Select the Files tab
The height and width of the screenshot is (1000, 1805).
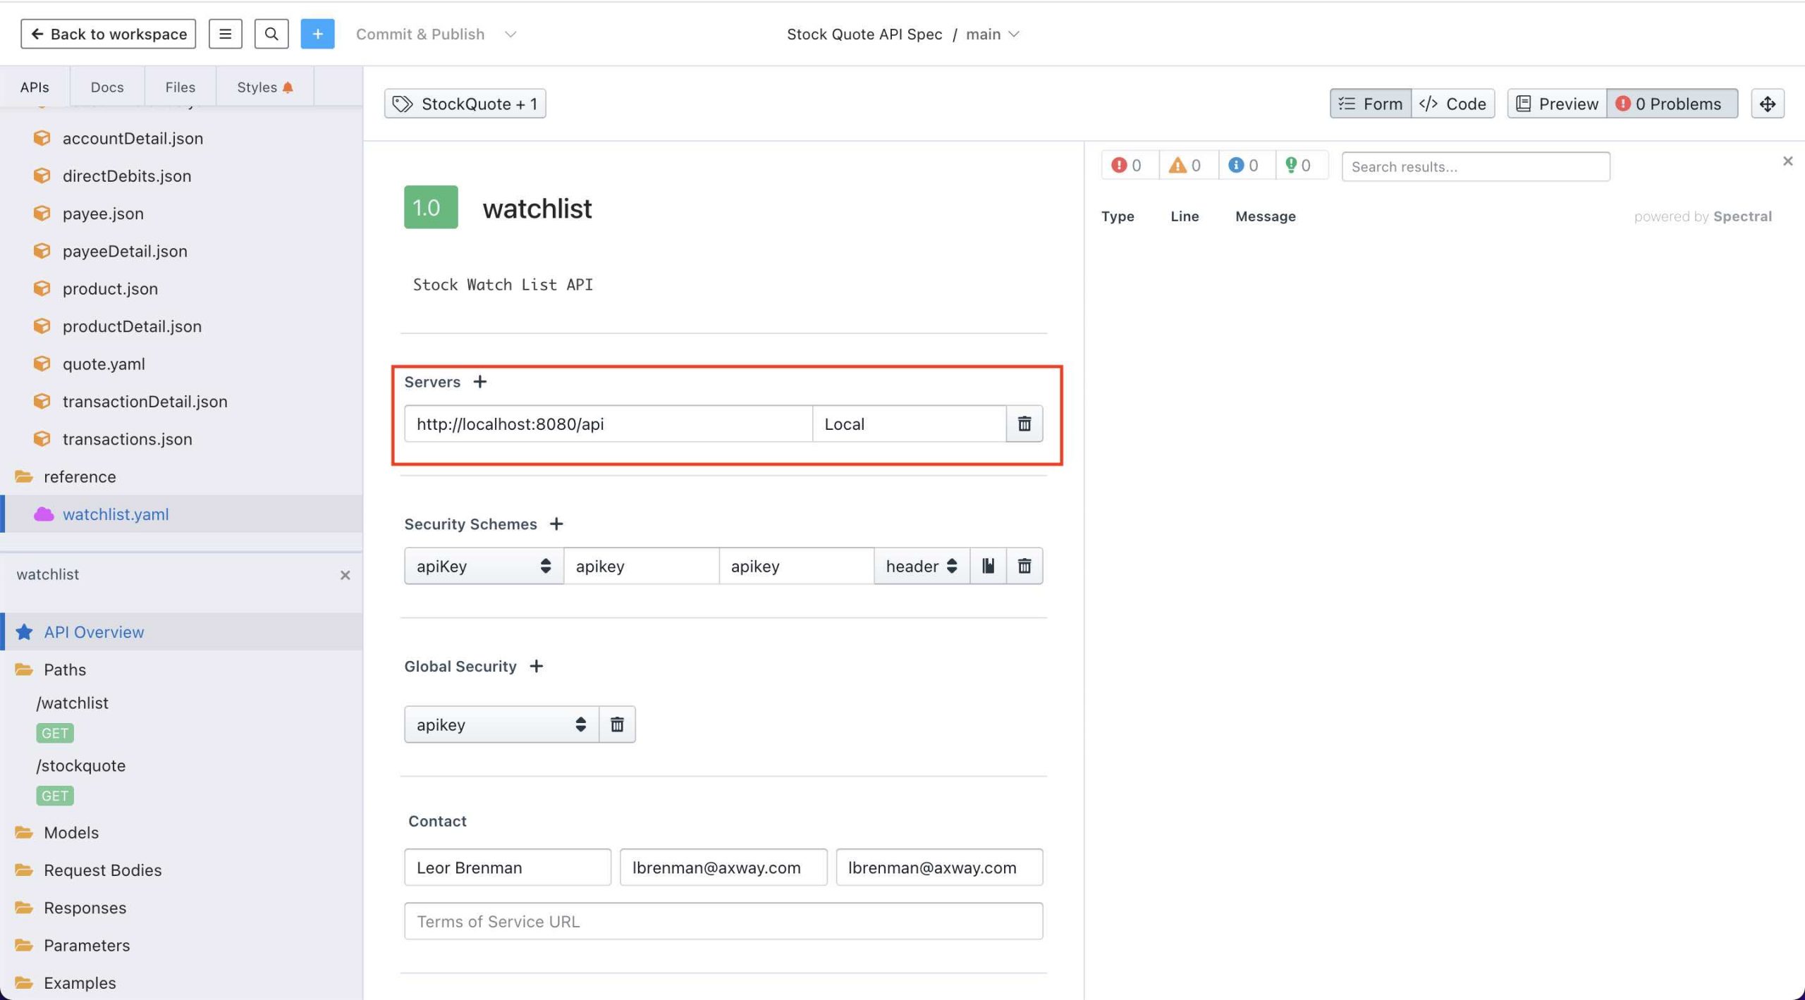click(180, 87)
